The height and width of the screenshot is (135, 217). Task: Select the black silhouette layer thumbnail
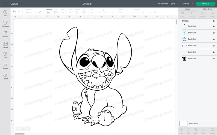coord(184,59)
